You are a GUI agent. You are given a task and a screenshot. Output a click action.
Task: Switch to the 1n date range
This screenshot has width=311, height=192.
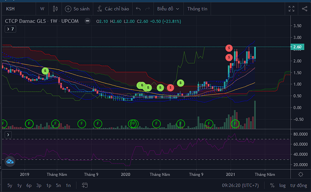68,185
